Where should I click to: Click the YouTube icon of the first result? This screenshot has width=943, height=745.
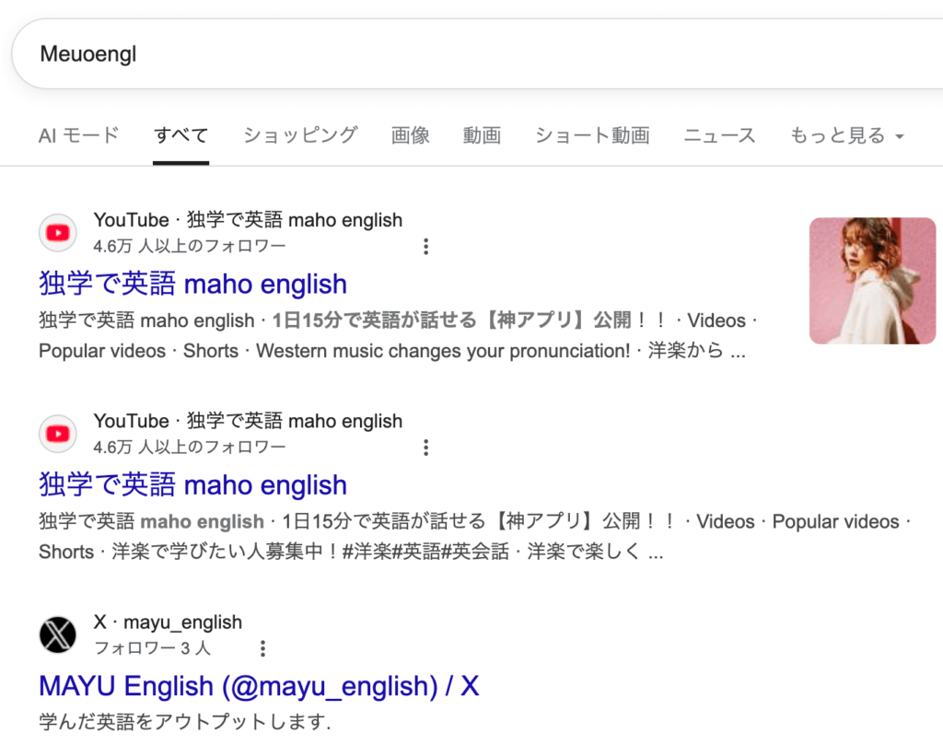pyautogui.click(x=58, y=233)
